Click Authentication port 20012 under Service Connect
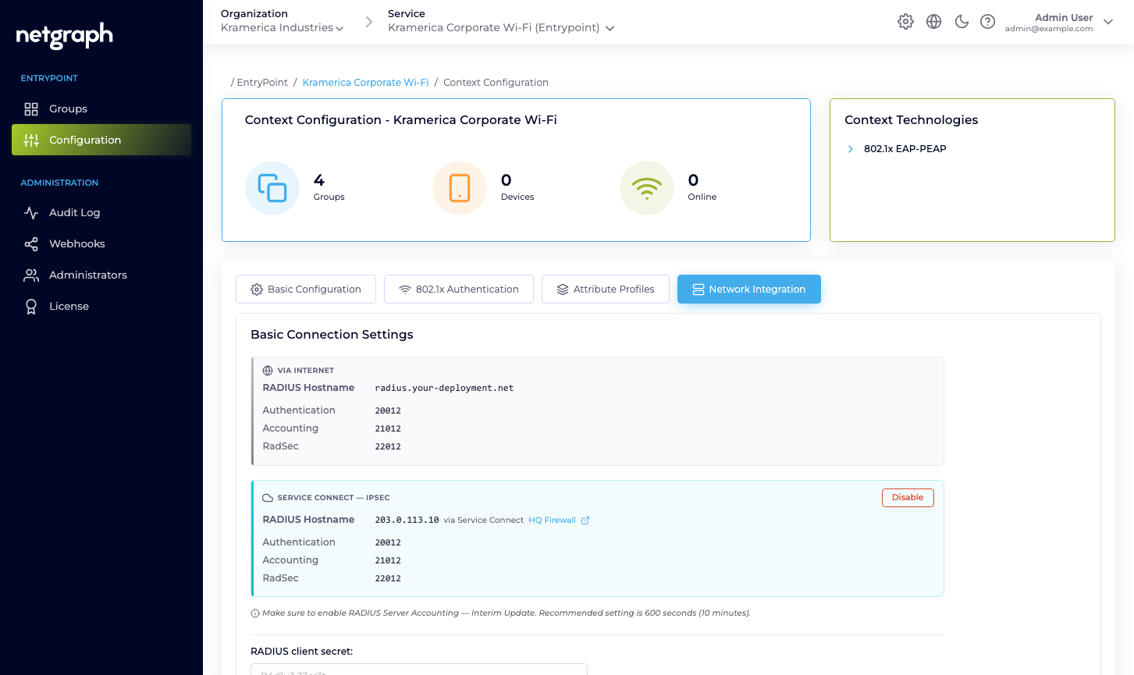 [x=388, y=542]
